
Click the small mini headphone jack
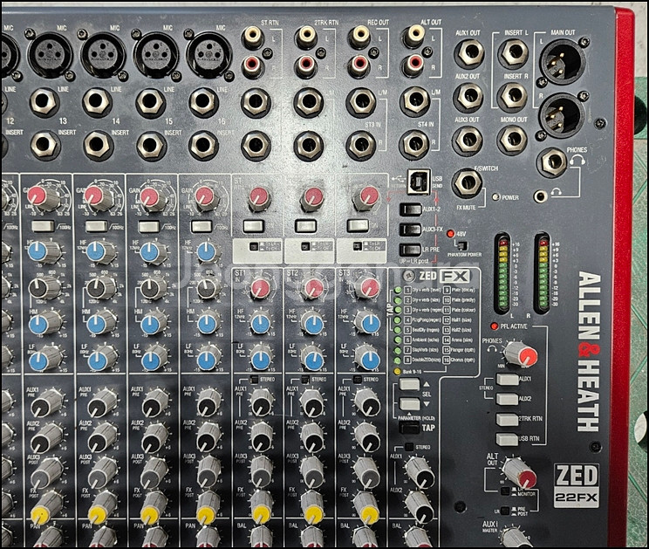click(x=541, y=196)
